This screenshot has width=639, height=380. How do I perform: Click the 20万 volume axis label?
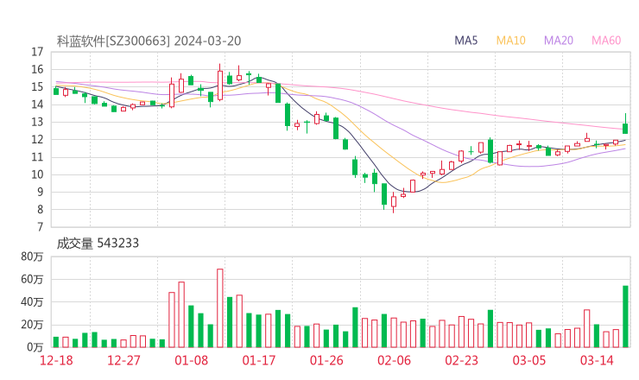point(32,325)
